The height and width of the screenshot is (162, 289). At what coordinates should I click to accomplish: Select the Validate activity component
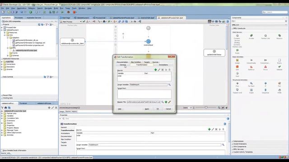tap(280, 68)
